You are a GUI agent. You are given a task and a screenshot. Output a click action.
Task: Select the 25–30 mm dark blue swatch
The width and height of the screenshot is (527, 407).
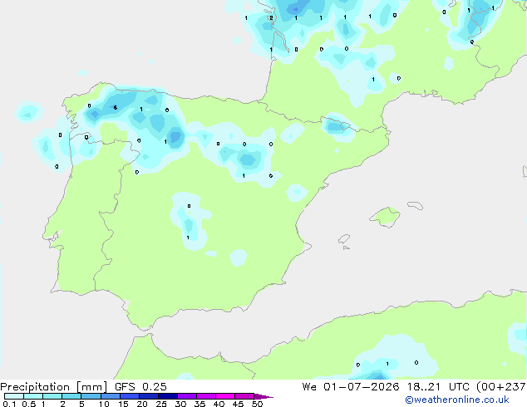[167, 396]
